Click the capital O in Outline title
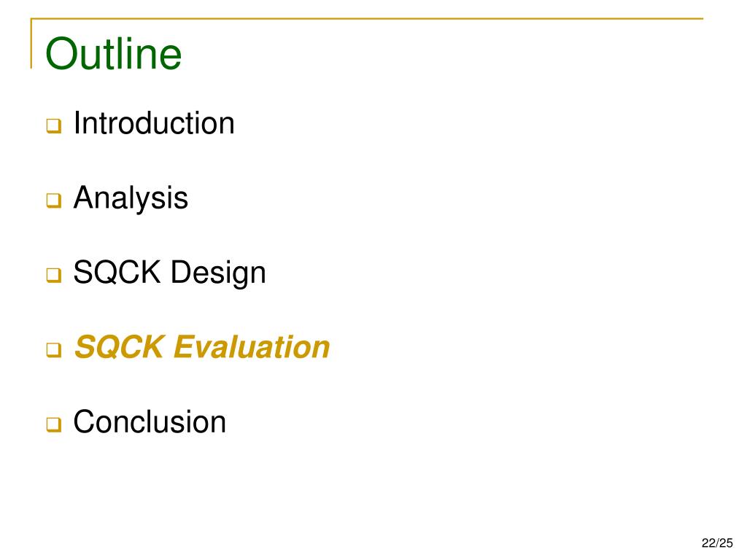The image size is (747, 560). pos(62,54)
